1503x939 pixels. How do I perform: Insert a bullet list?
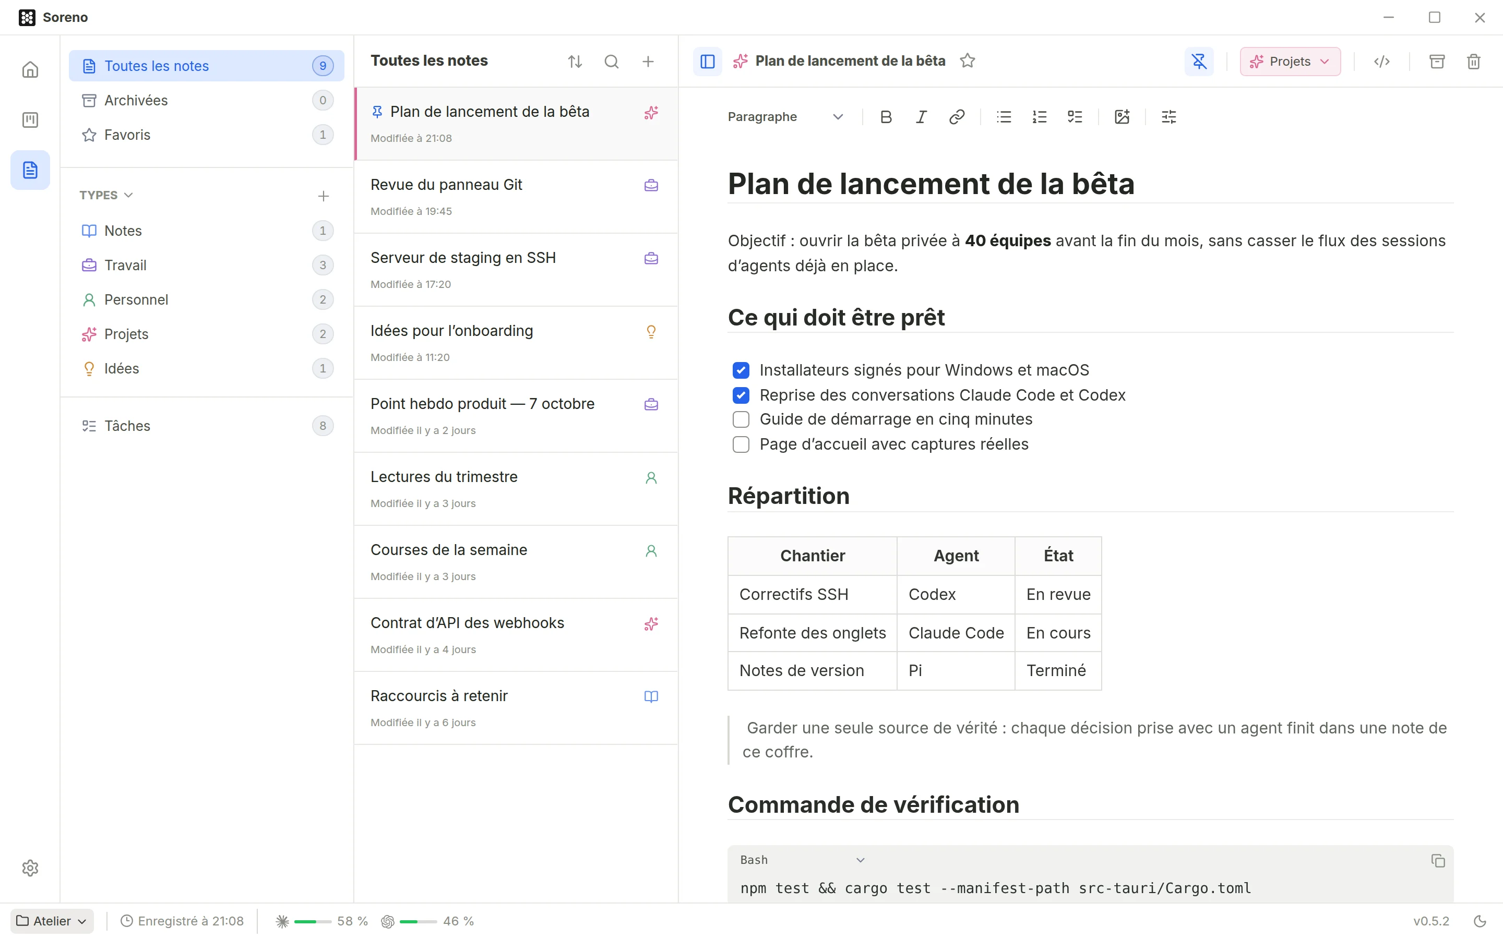1004,117
